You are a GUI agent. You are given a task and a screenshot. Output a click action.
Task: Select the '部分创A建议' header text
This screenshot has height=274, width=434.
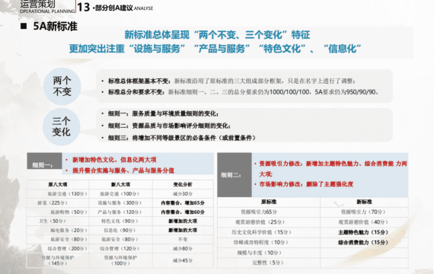[x=114, y=8]
